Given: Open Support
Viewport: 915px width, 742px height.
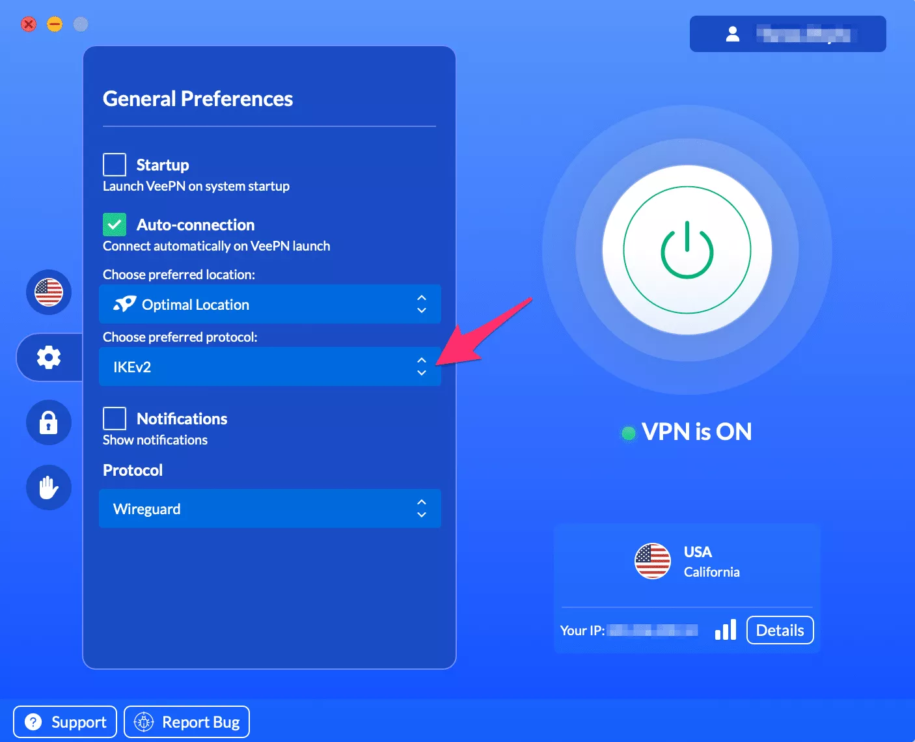Looking at the screenshot, I should pos(65,722).
